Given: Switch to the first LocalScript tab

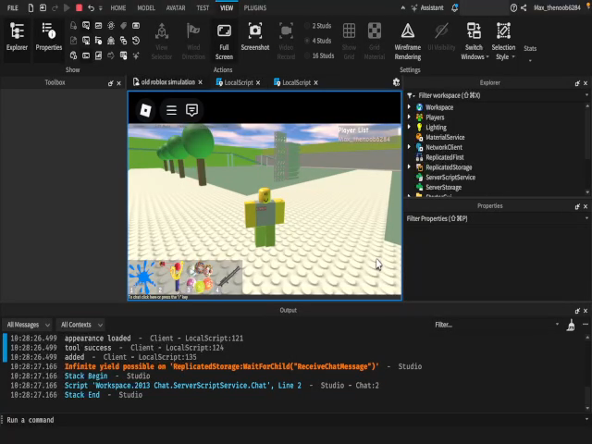Looking at the screenshot, I should 238,82.
